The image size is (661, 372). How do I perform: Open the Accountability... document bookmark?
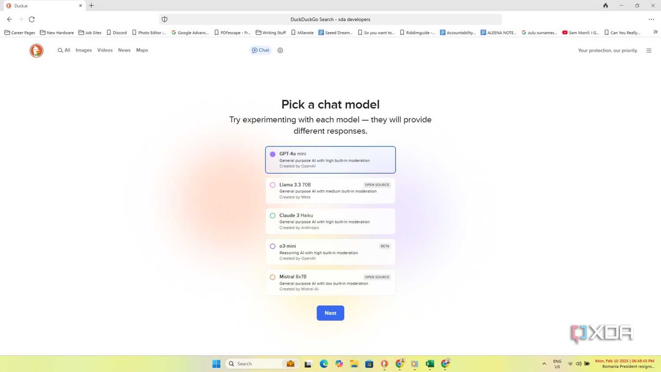point(458,33)
